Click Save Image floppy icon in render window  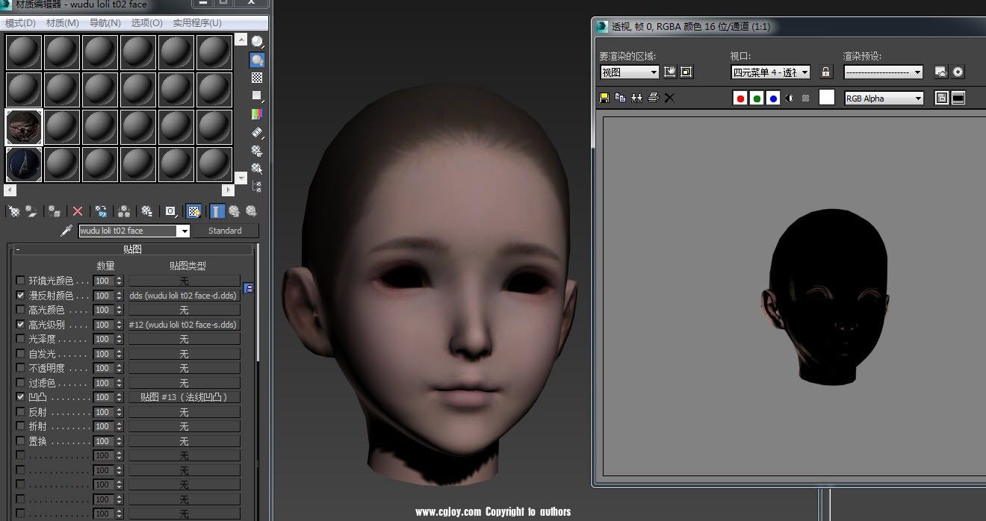coord(604,98)
